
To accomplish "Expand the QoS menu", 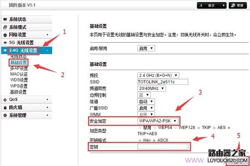I will point(27,100).
